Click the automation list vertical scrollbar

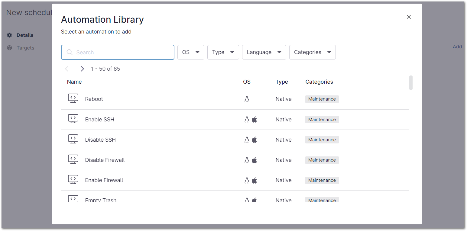tap(411, 83)
